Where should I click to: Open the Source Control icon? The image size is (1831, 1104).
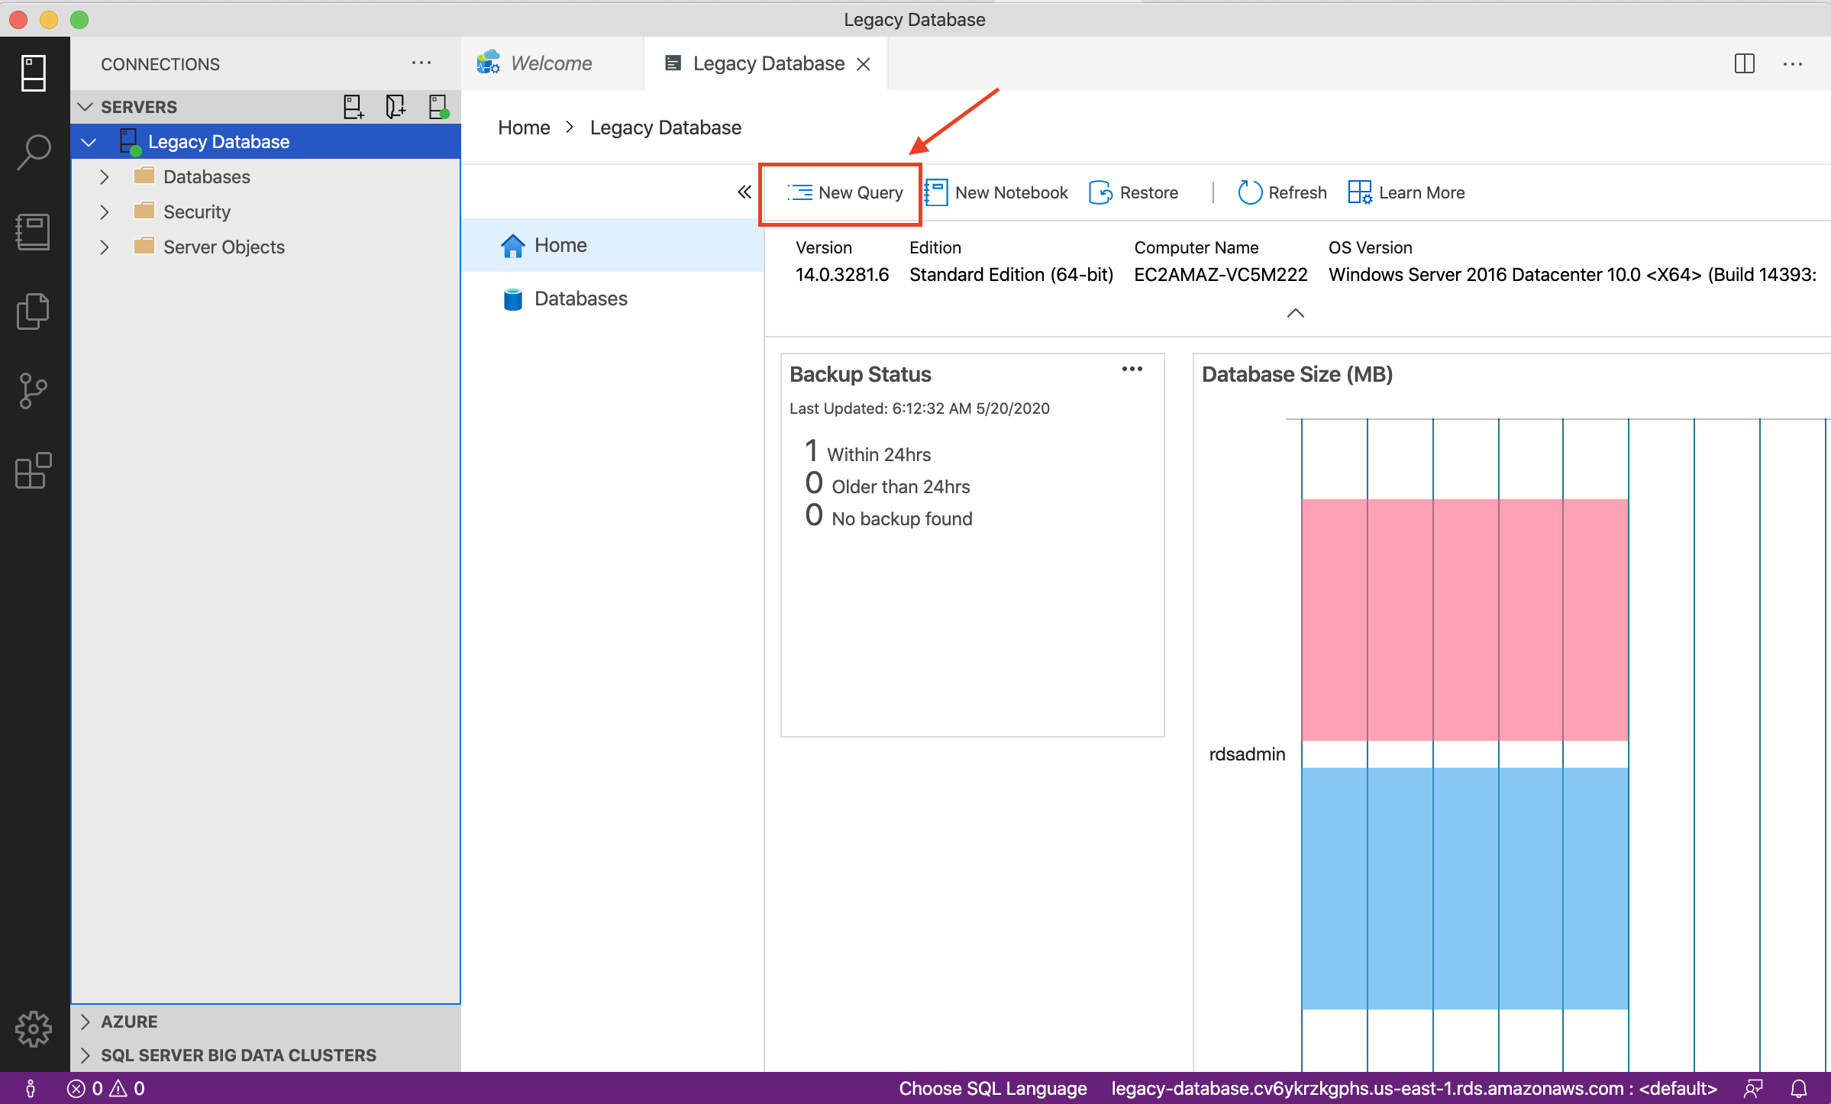[x=34, y=391]
